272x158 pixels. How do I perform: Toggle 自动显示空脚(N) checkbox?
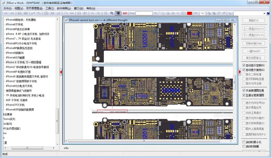244,65
